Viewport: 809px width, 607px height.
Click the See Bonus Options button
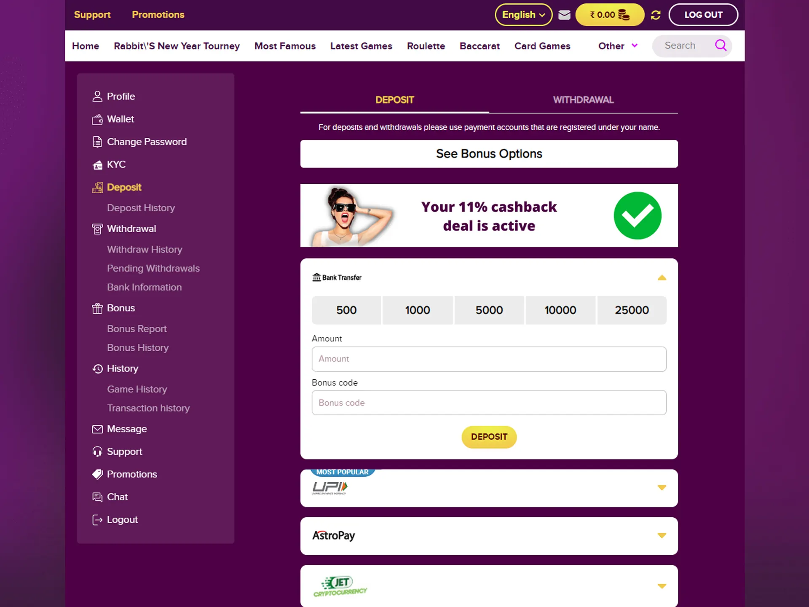coord(489,154)
